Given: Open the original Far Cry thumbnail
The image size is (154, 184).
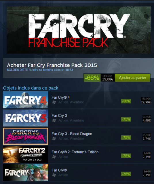Looking at the screenshot, I should tap(26, 172).
